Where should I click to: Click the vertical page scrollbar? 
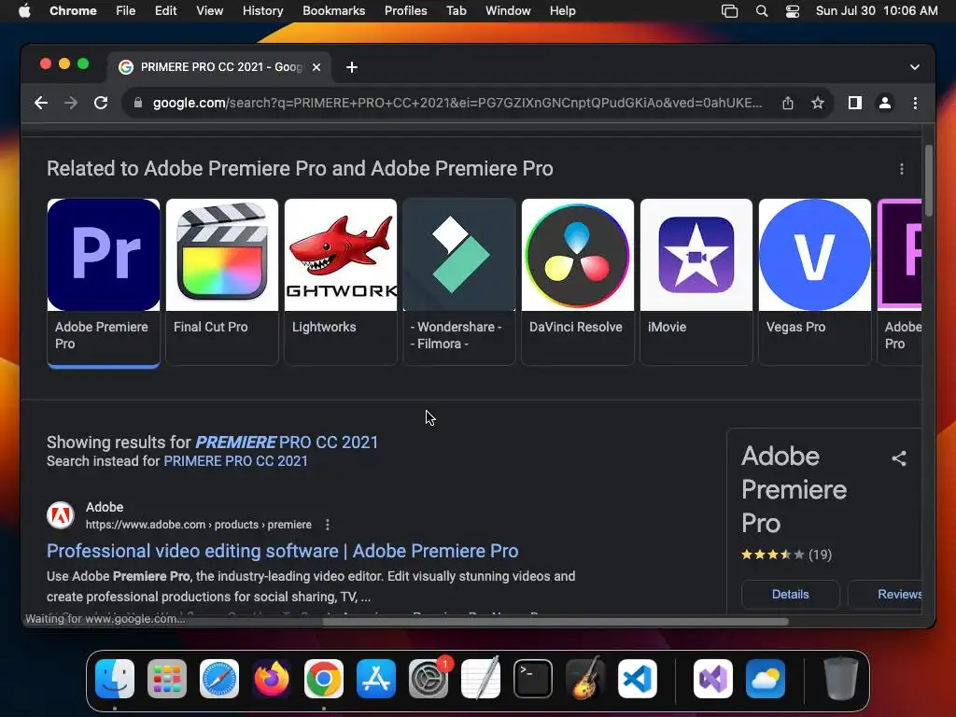(929, 181)
